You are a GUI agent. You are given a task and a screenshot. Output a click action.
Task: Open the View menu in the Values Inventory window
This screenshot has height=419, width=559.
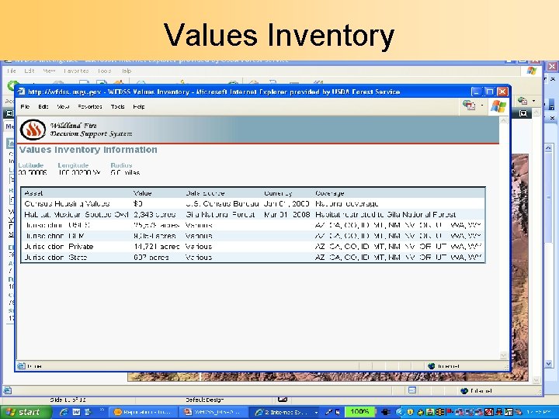click(63, 106)
